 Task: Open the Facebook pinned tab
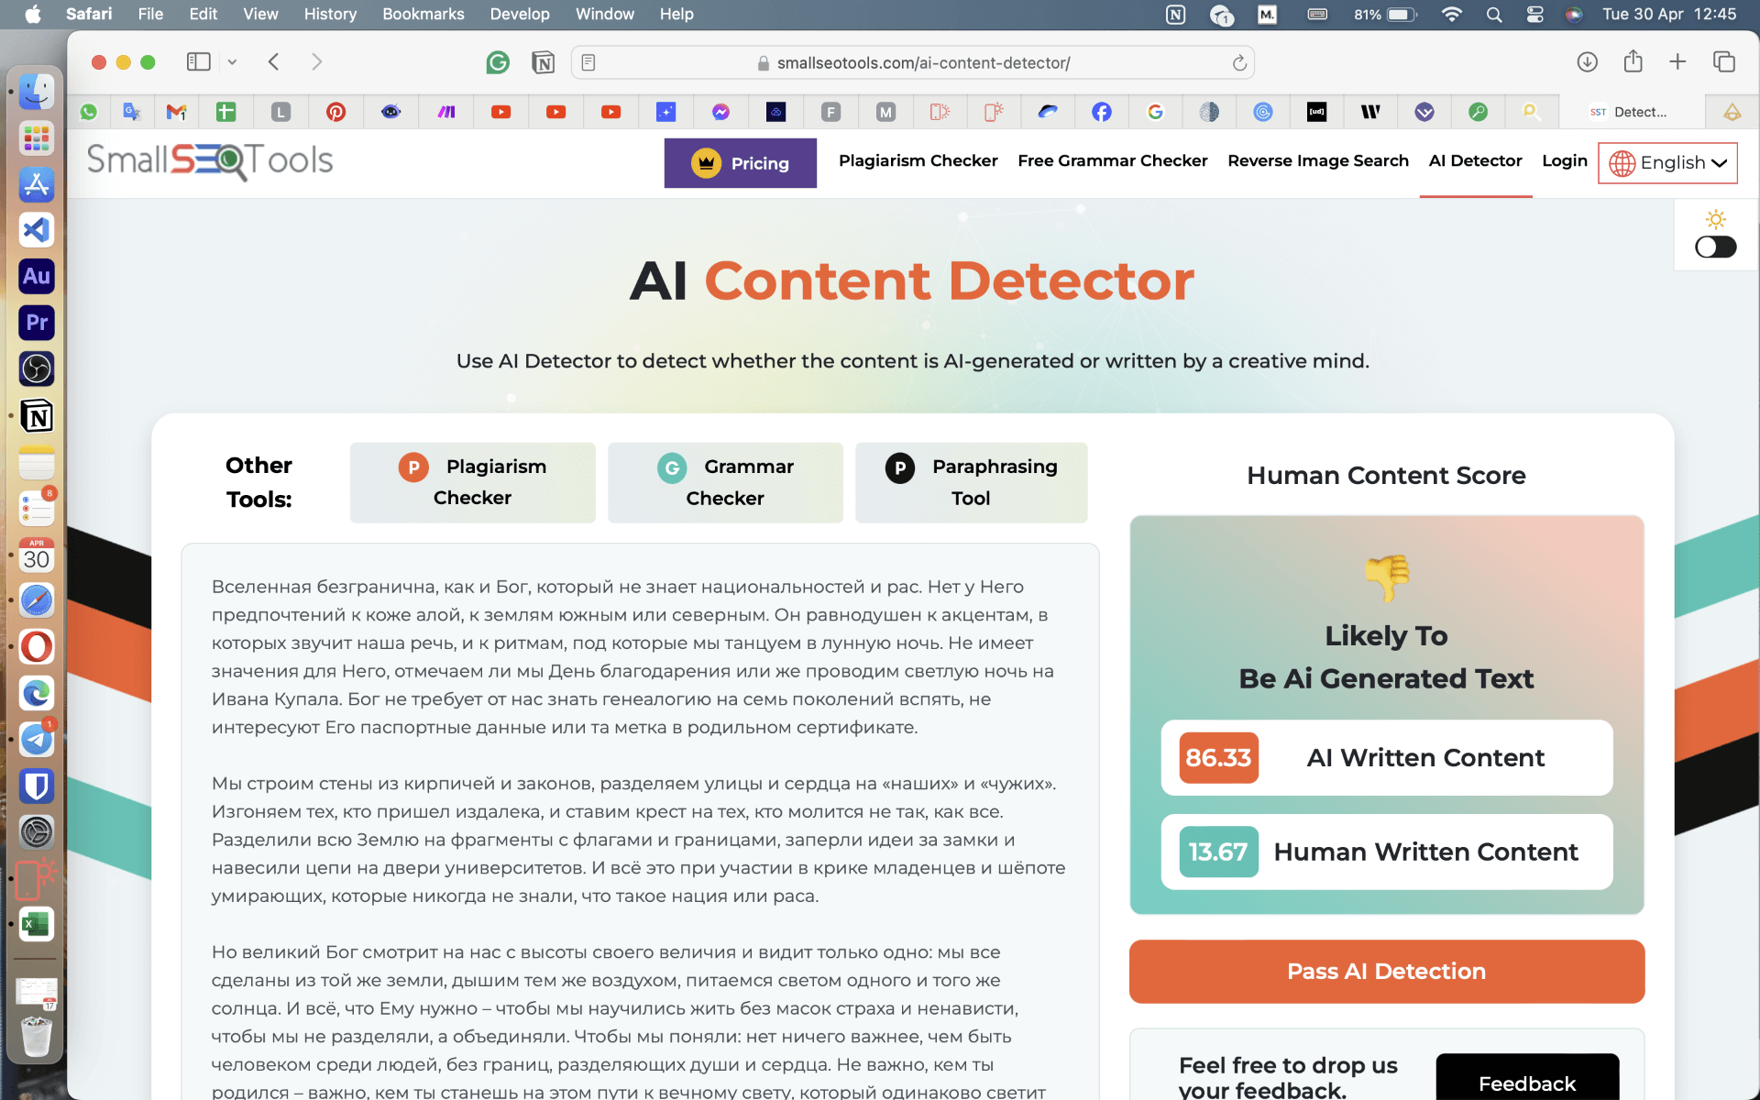pos(1102,112)
